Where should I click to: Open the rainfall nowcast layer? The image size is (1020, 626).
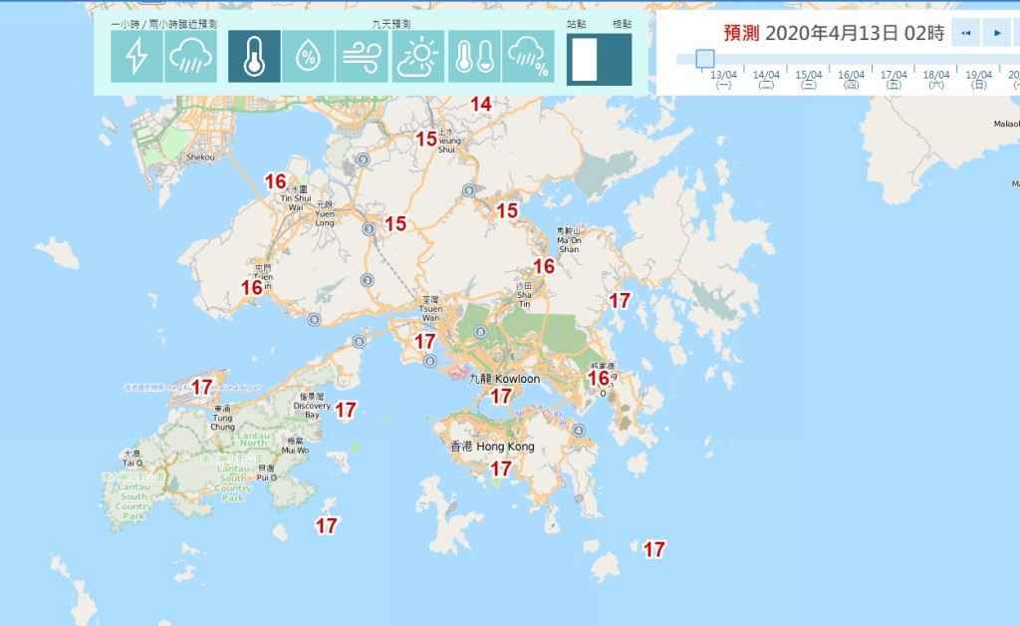coord(190,57)
